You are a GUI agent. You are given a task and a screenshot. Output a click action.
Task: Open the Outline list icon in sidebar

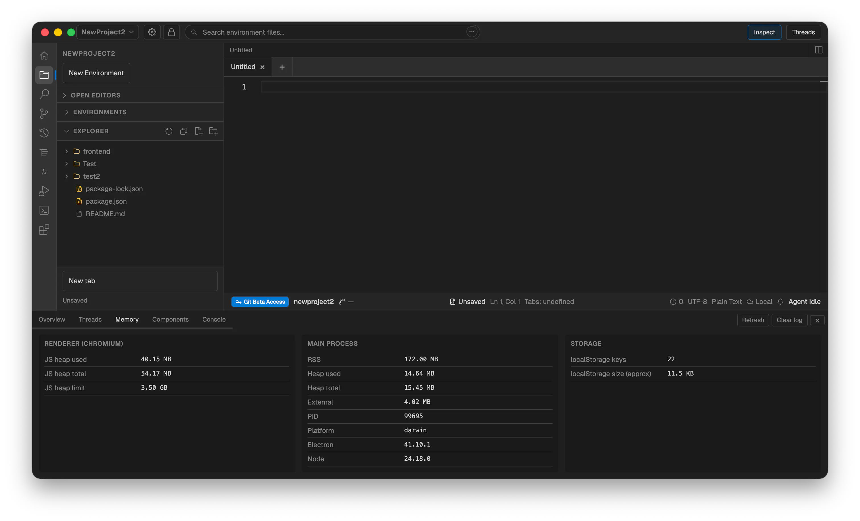[44, 152]
